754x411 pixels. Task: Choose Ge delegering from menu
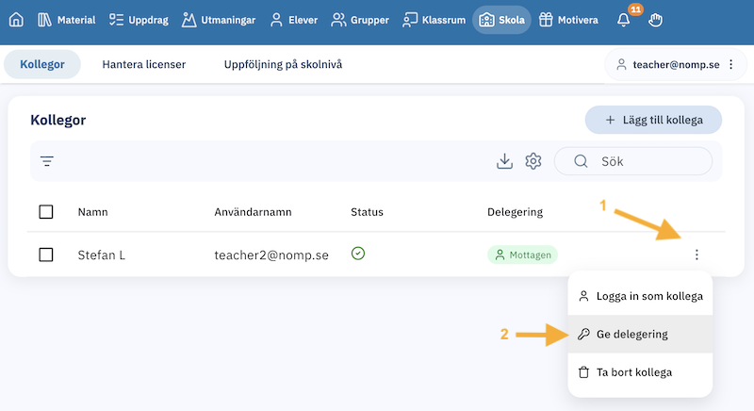pos(640,334)
